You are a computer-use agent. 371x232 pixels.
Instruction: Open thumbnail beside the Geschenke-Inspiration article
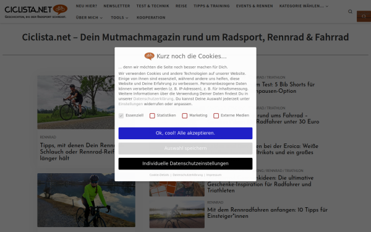(177, 189)
